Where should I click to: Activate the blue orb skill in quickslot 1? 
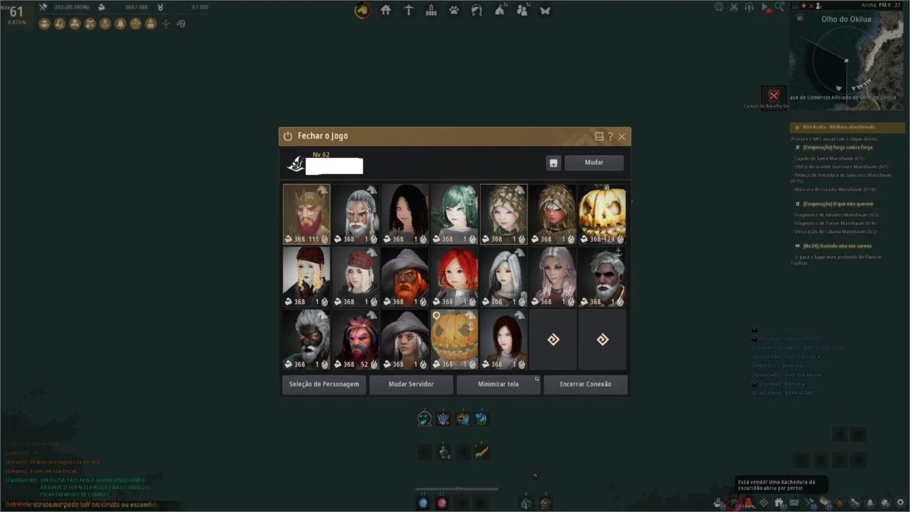[424, 418]
